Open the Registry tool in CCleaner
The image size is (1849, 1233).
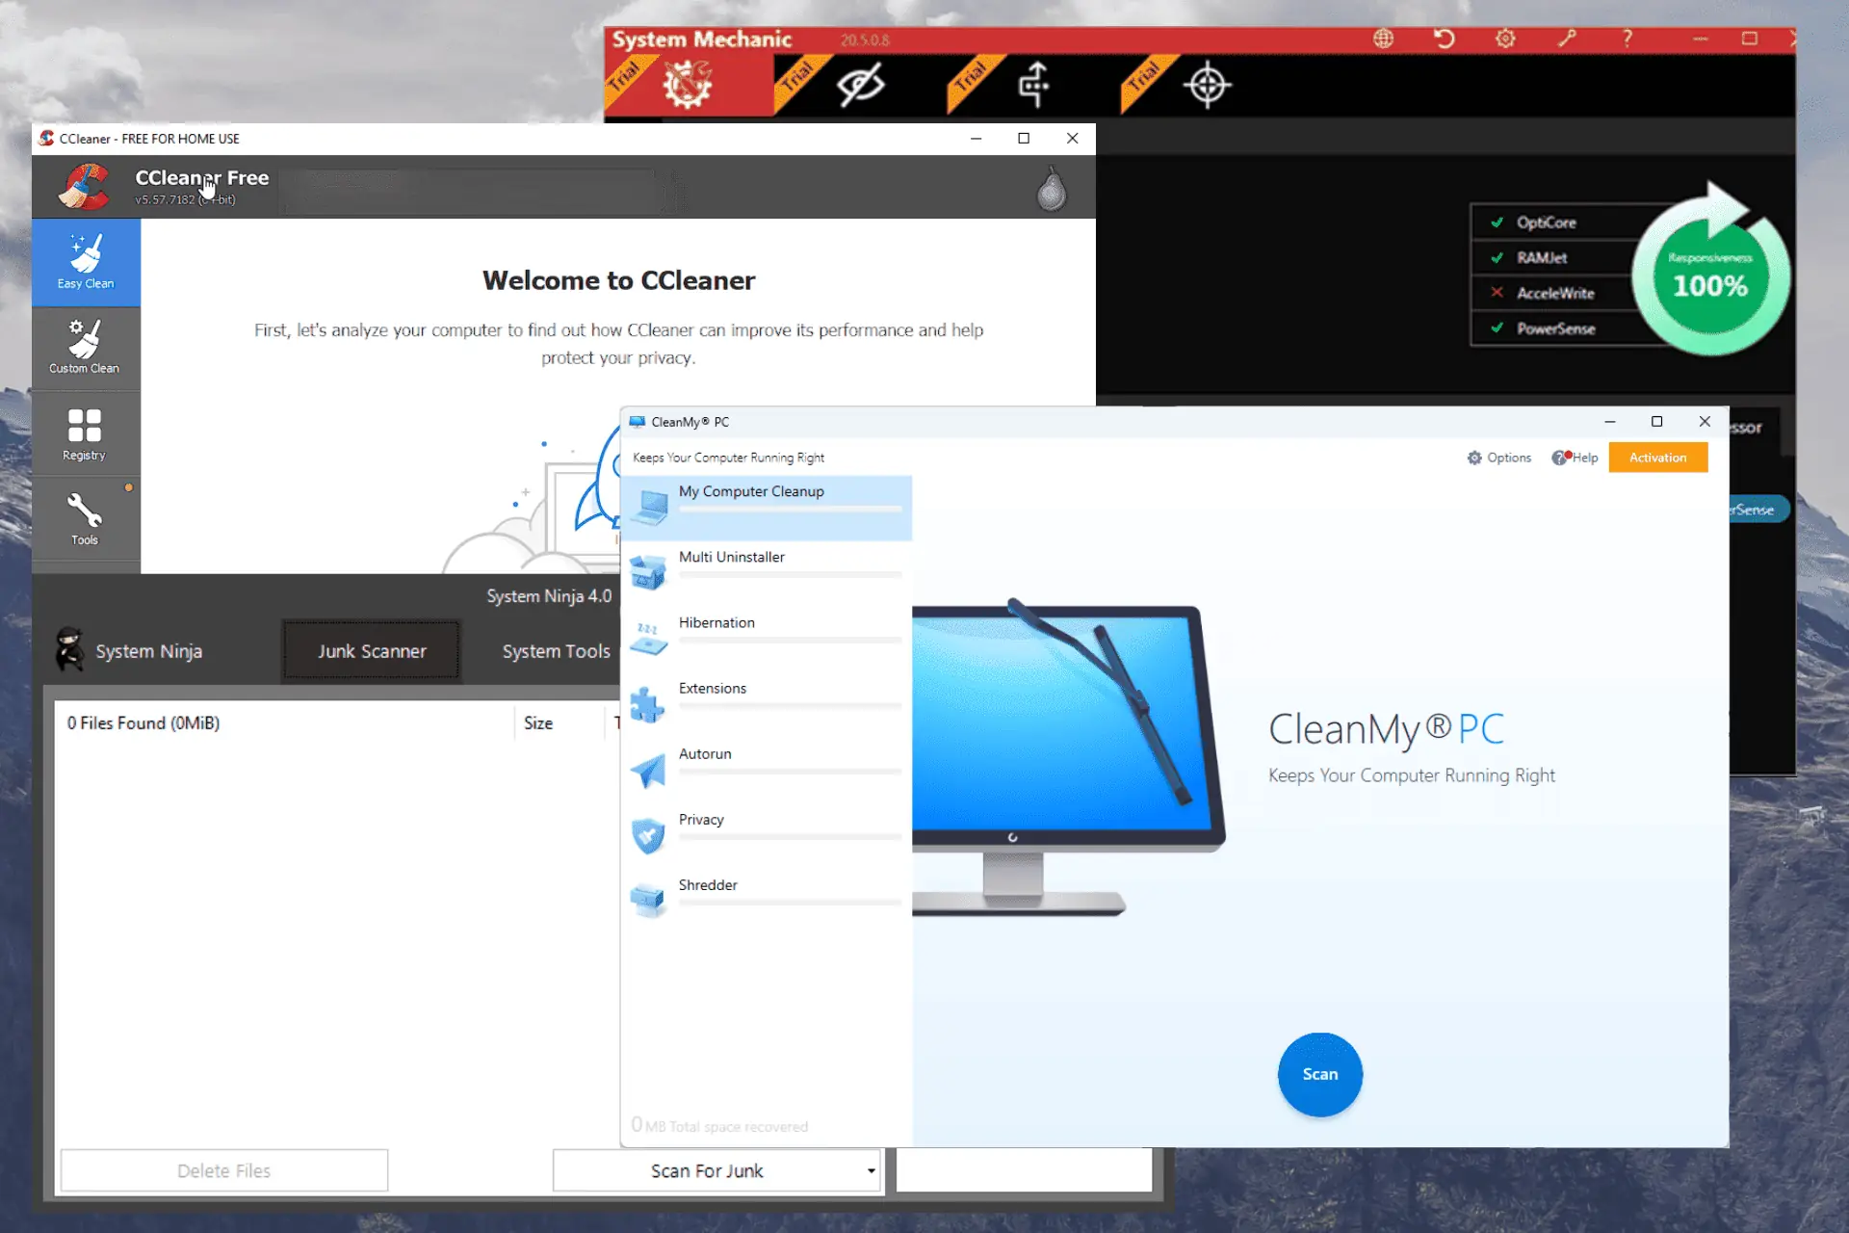pyautogui.click(x=84, y=433)
